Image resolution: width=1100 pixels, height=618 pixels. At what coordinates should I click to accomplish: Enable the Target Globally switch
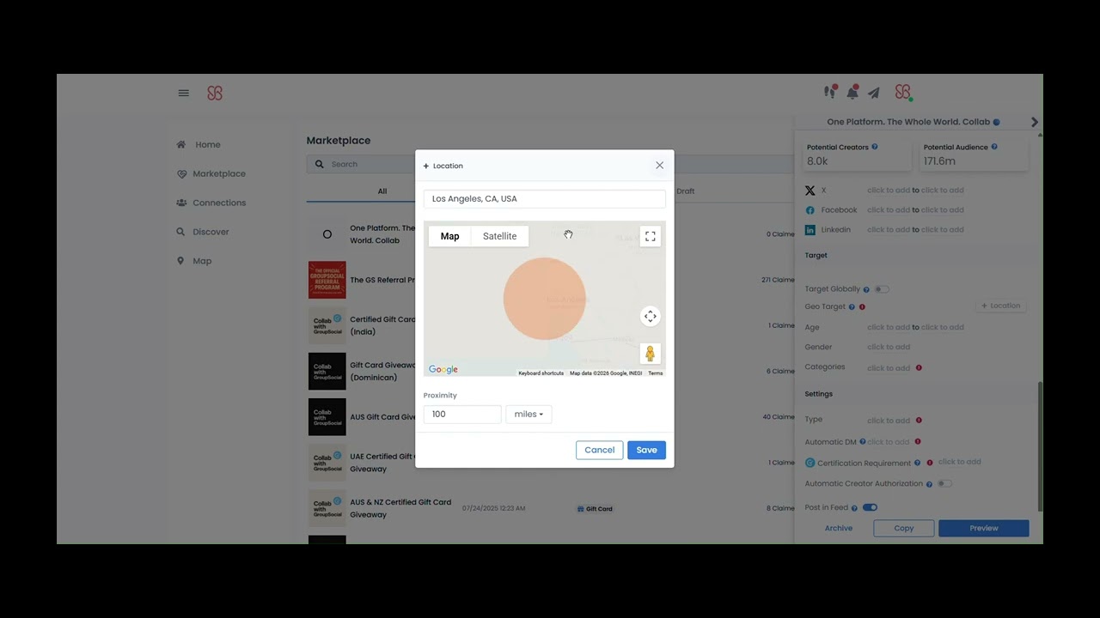point(882,289)
